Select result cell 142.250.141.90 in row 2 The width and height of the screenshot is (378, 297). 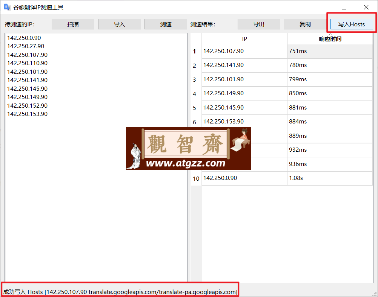(x=244, y=65)
